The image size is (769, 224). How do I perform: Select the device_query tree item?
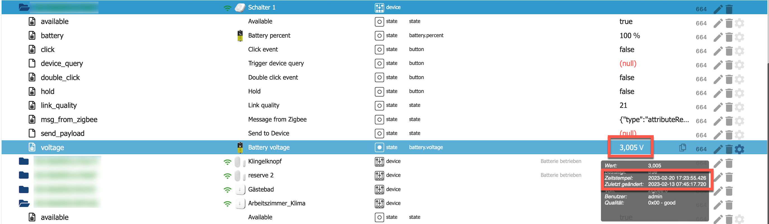pos(62,63)
